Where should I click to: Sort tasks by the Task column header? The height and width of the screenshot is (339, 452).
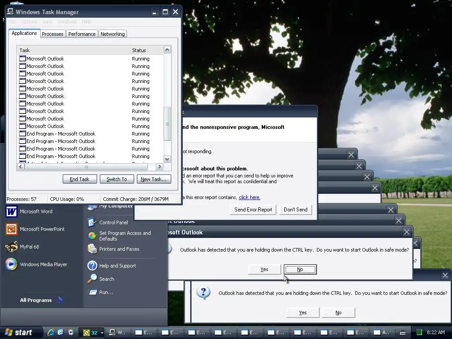click(73, 50)
